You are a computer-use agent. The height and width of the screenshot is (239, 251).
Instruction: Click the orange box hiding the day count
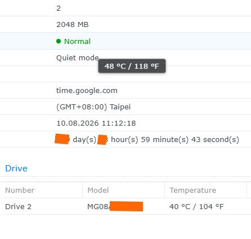tap(62, 139)
